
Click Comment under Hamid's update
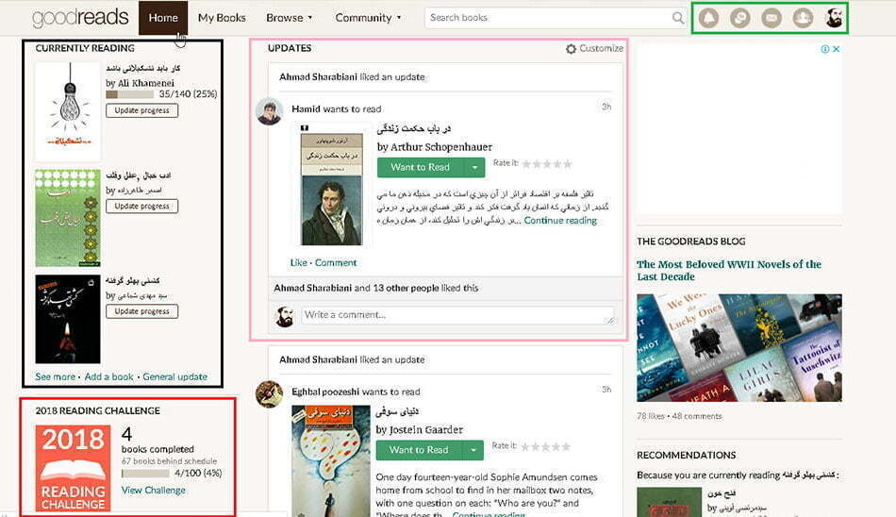336,262
